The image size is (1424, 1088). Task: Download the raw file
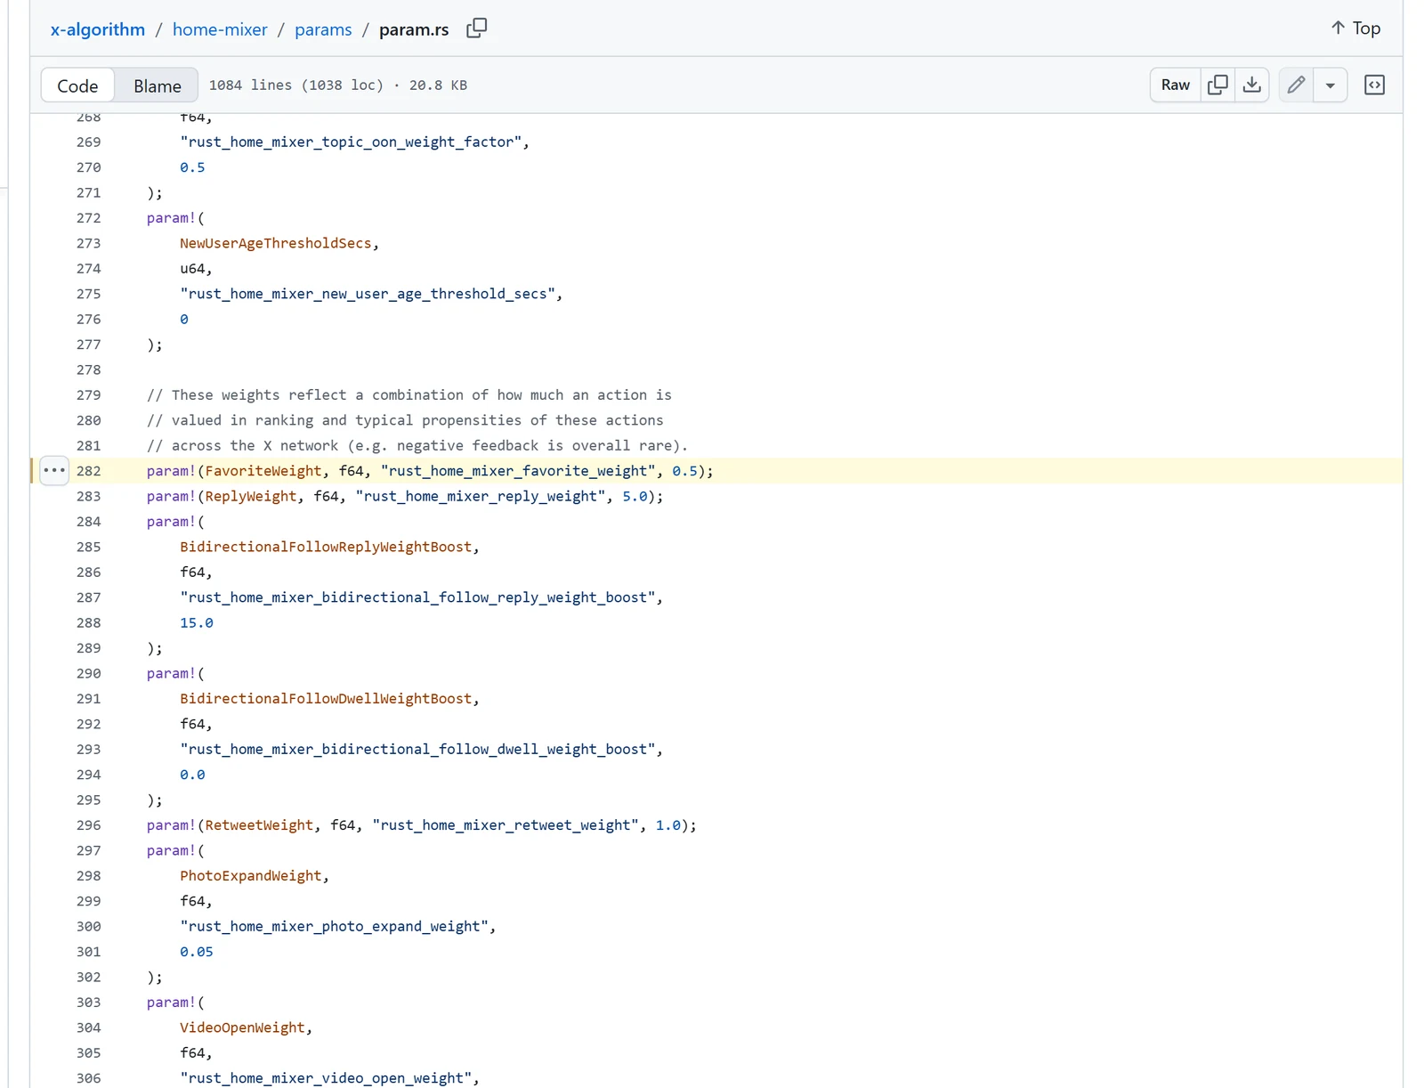tap(1251, 85)
